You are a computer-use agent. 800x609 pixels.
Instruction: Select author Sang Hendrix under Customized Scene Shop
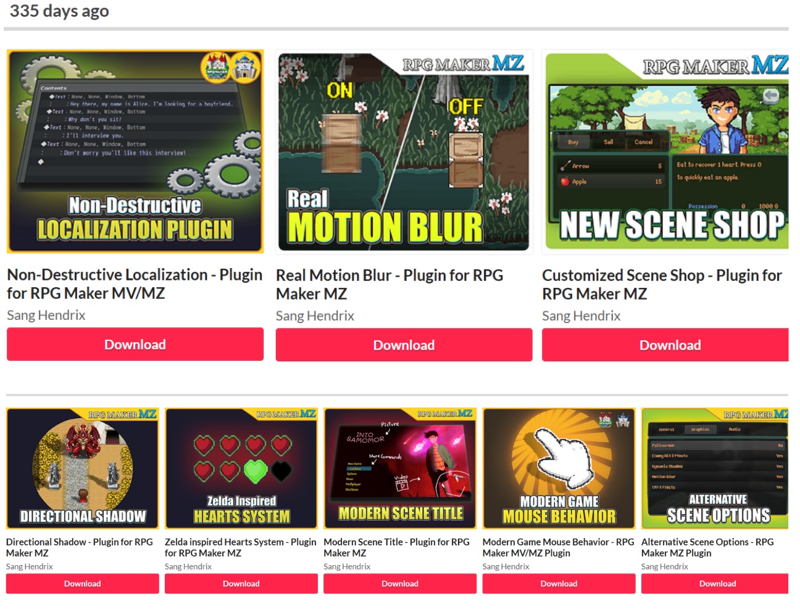581,316
